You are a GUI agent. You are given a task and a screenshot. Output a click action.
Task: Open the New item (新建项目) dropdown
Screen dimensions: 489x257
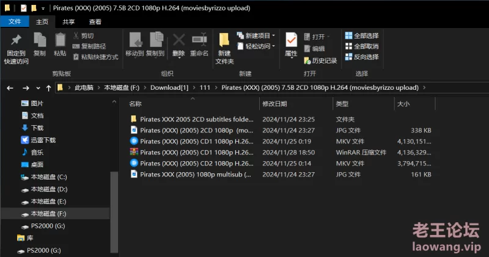coord(256,35)
